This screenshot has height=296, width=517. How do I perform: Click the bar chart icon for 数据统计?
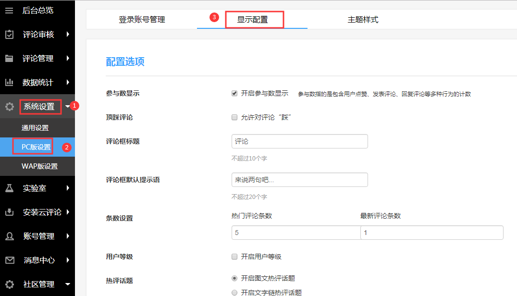coord(9,83)
